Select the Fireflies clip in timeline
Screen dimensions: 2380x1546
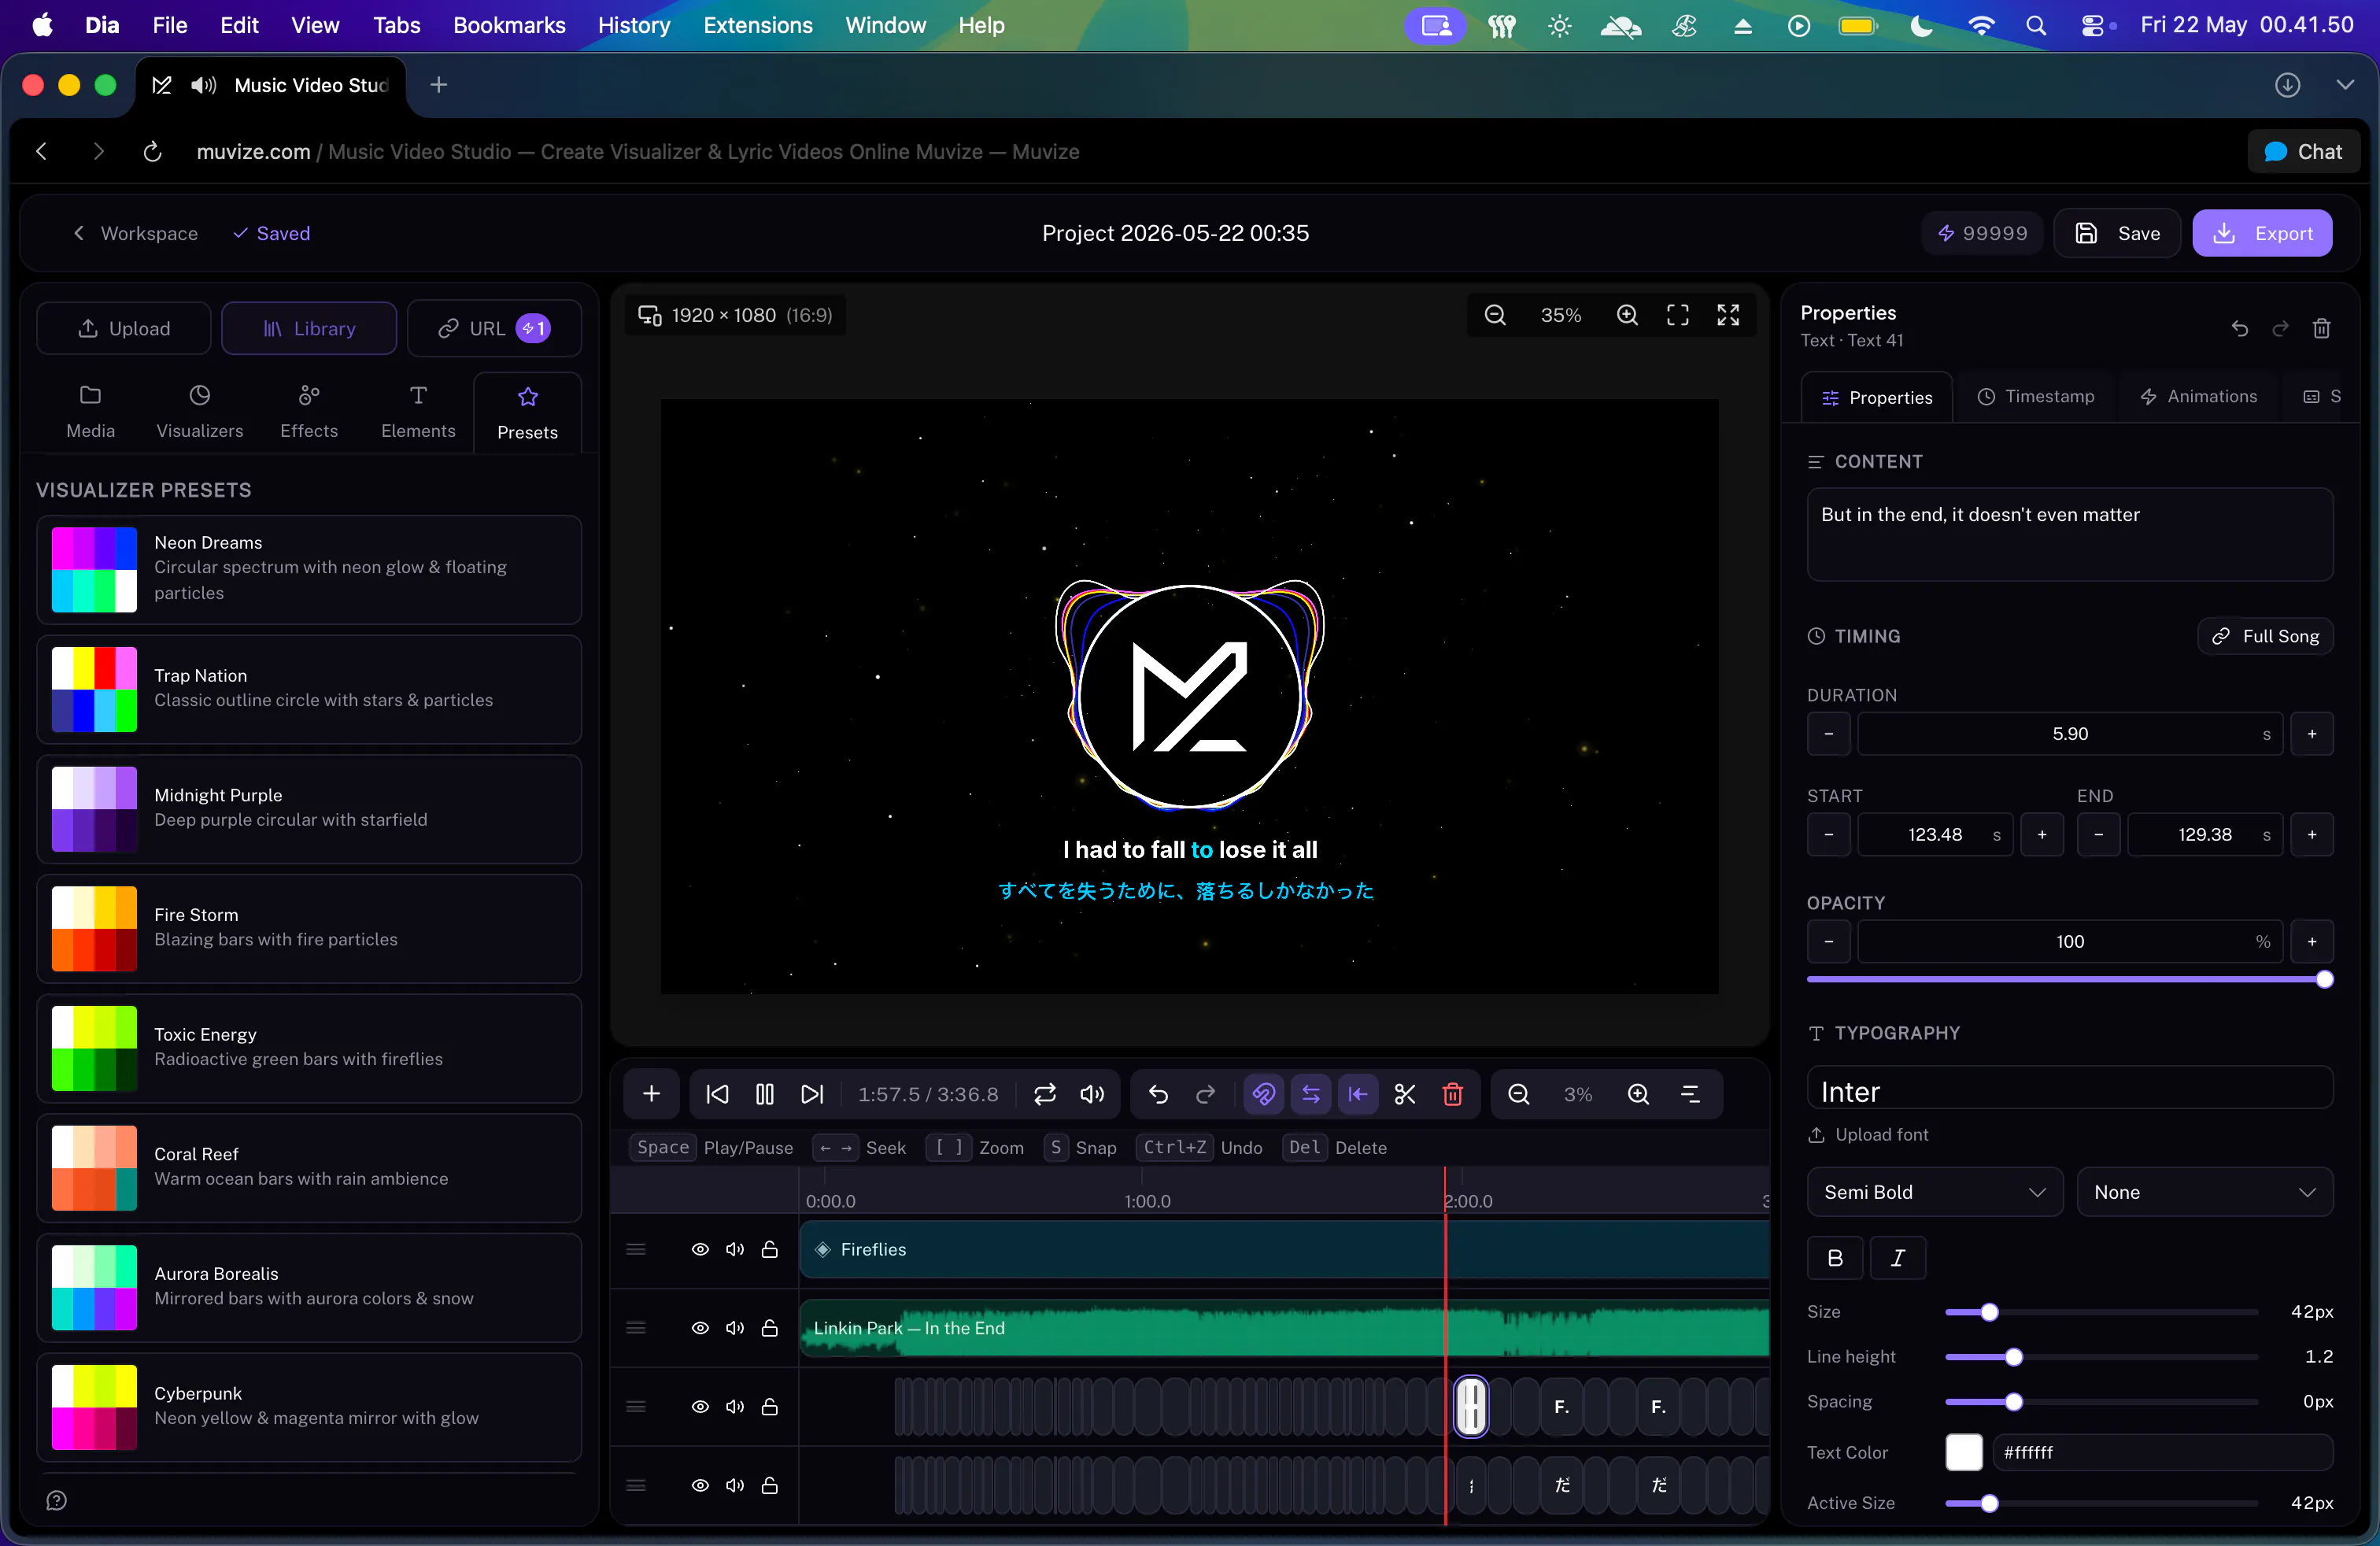coord(1284,1249)
